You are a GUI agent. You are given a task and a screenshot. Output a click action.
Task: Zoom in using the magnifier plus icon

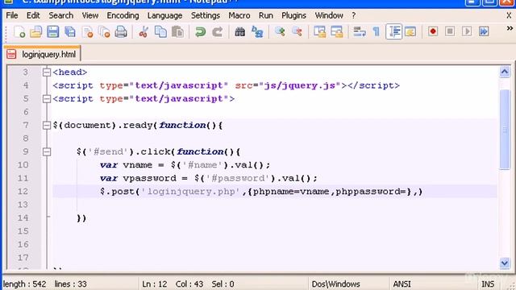click(x=280, y=32)
